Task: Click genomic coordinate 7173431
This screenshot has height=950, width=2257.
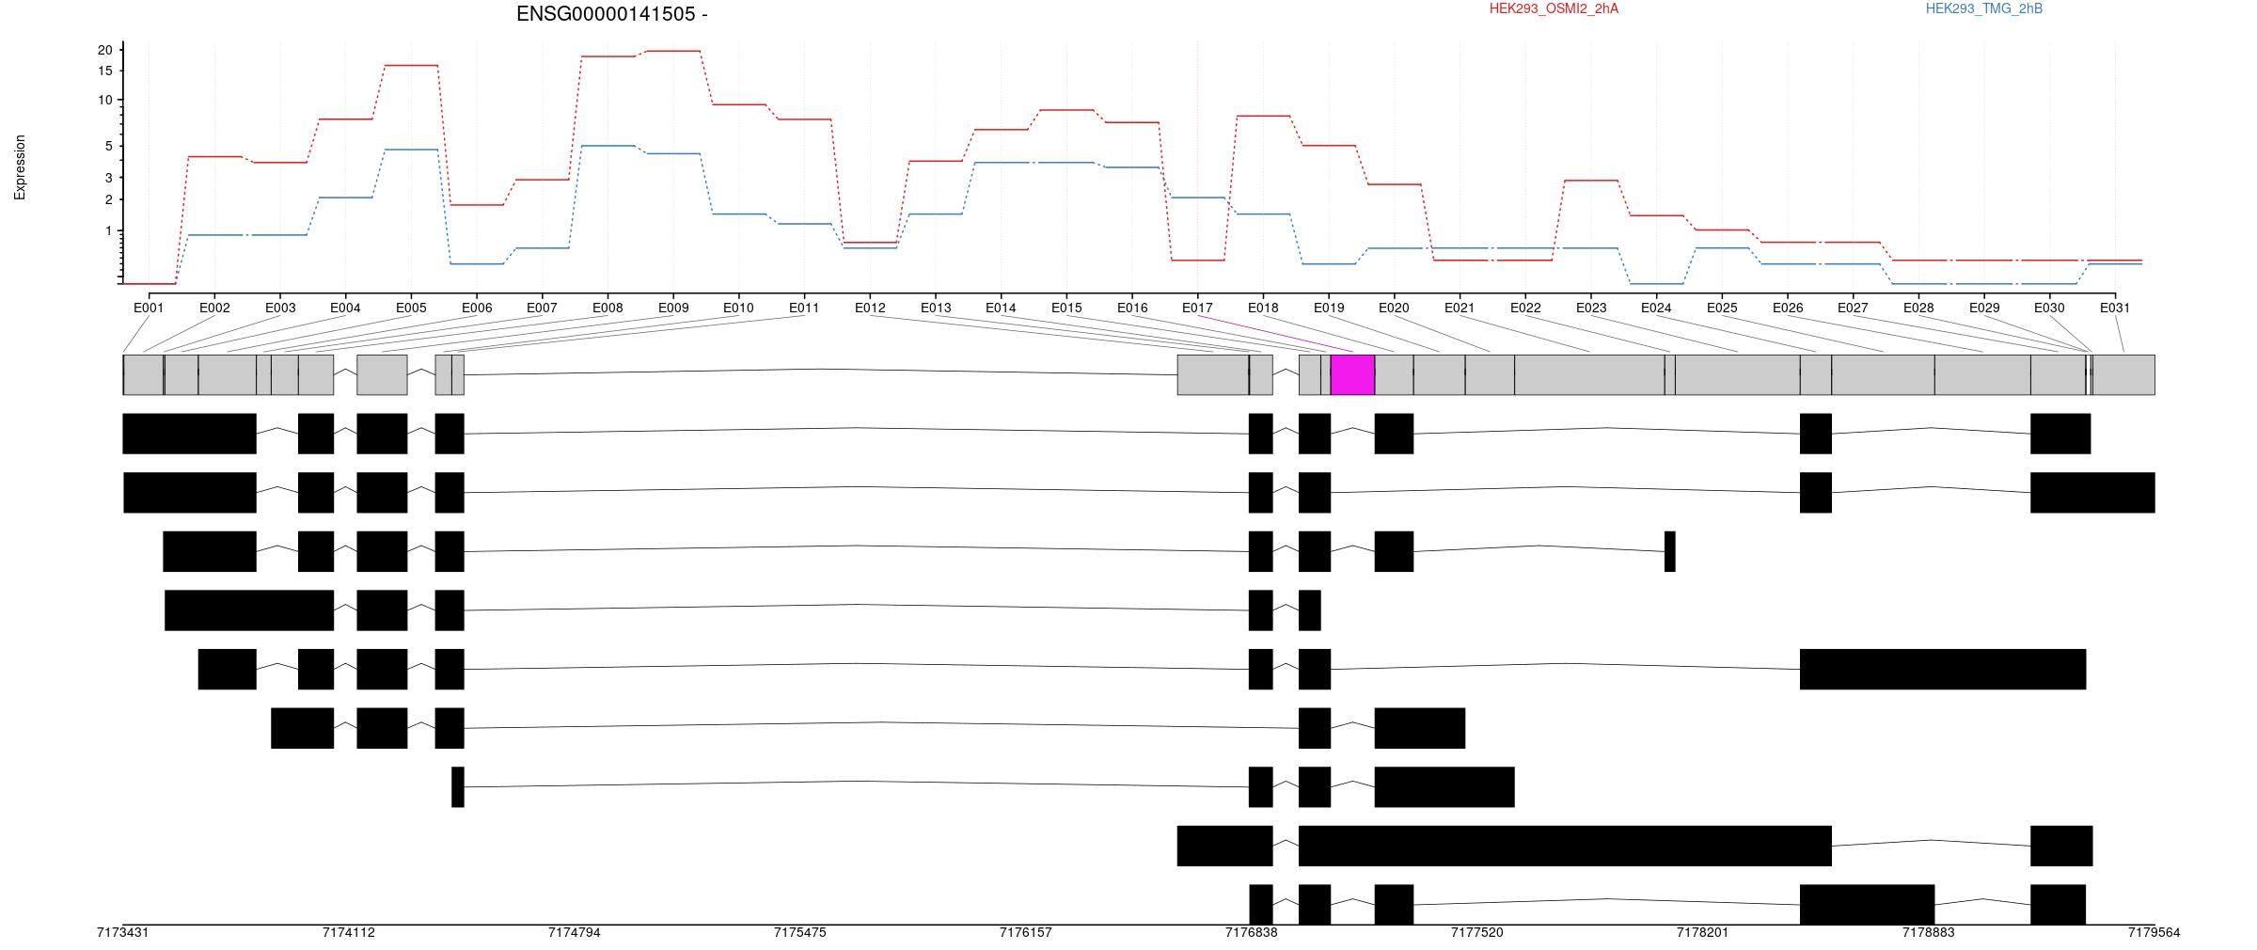Action: 122,933
